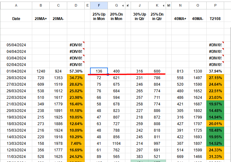Screen dimensions: 231x162
Task: Open comment marker on 04/04/2024 #DIV/0! in column P
Action: pos(223,49)
